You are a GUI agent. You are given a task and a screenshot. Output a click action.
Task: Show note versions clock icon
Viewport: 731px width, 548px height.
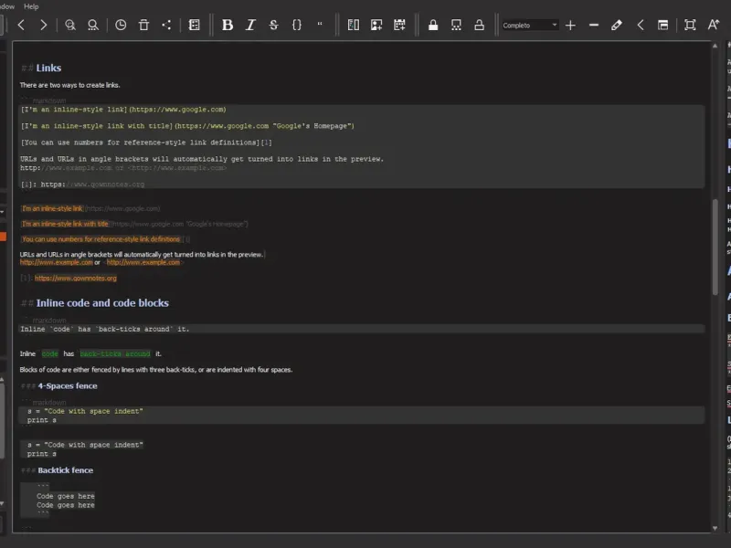121,25
